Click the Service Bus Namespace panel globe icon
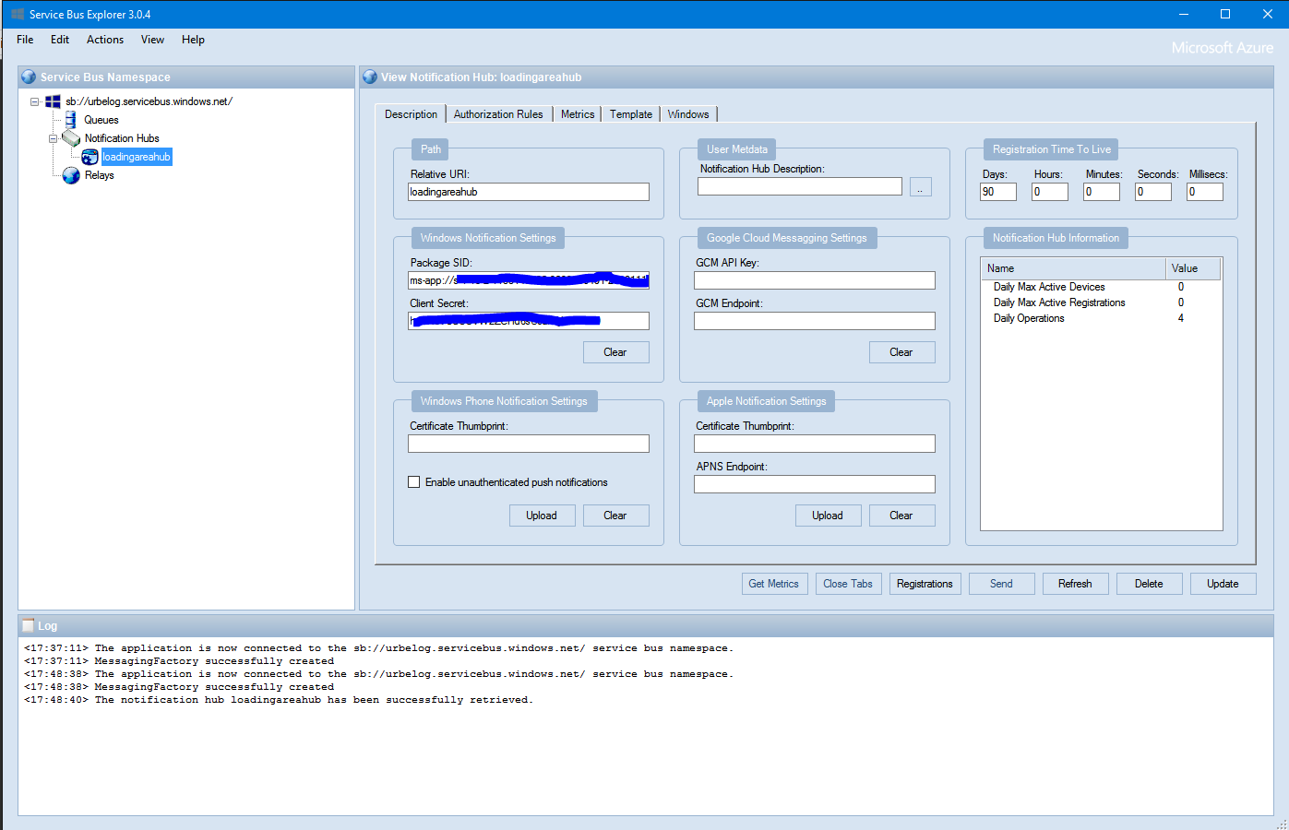Screen dimensions: 1289x830 tap(29, 77)
